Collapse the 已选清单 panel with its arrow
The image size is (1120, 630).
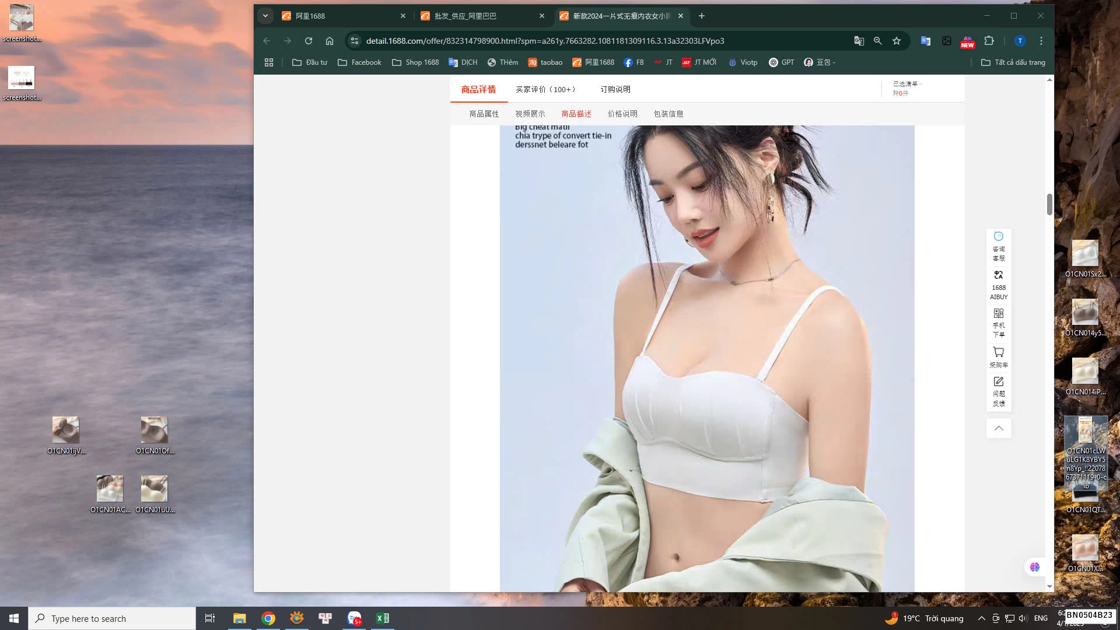tap(921, 83)
